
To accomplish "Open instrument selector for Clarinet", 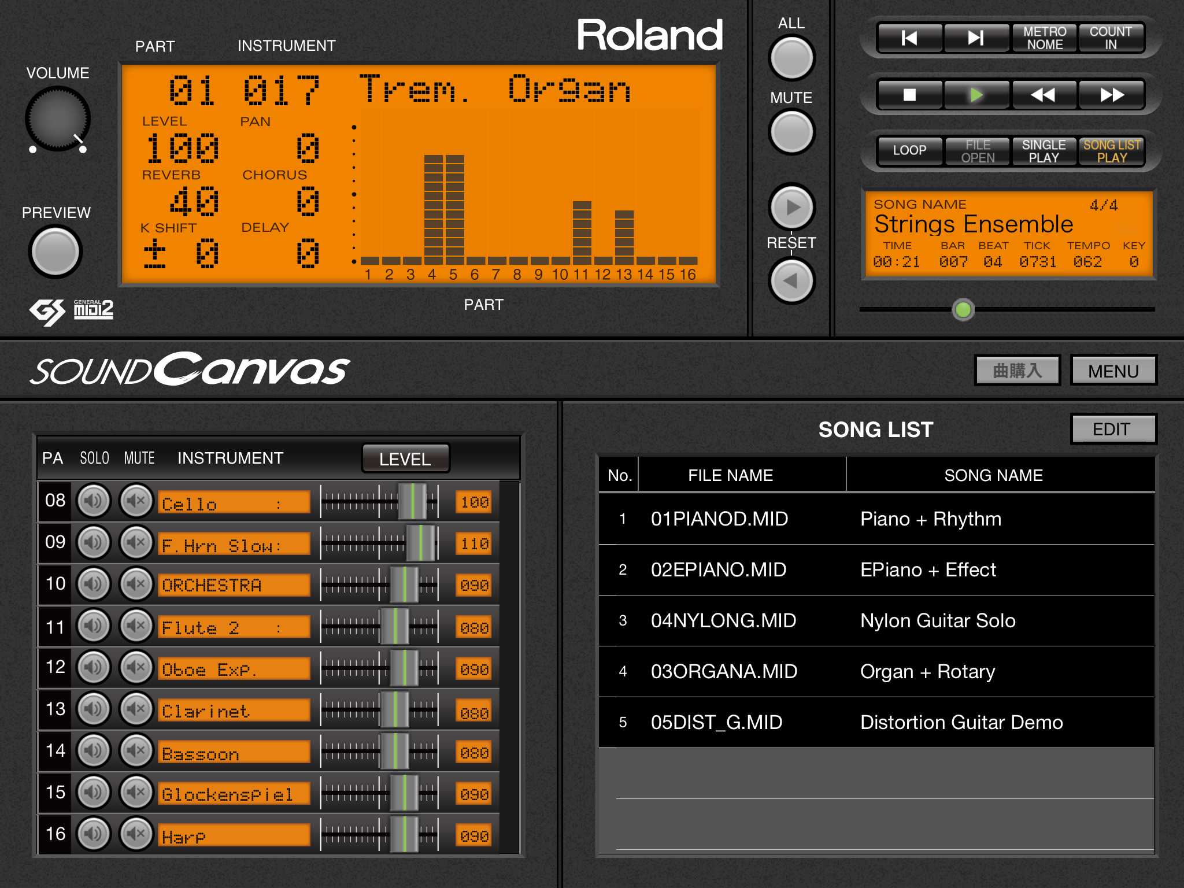I will pos(234,710).
